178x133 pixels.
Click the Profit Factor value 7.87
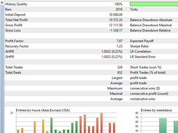click(119, 41)
